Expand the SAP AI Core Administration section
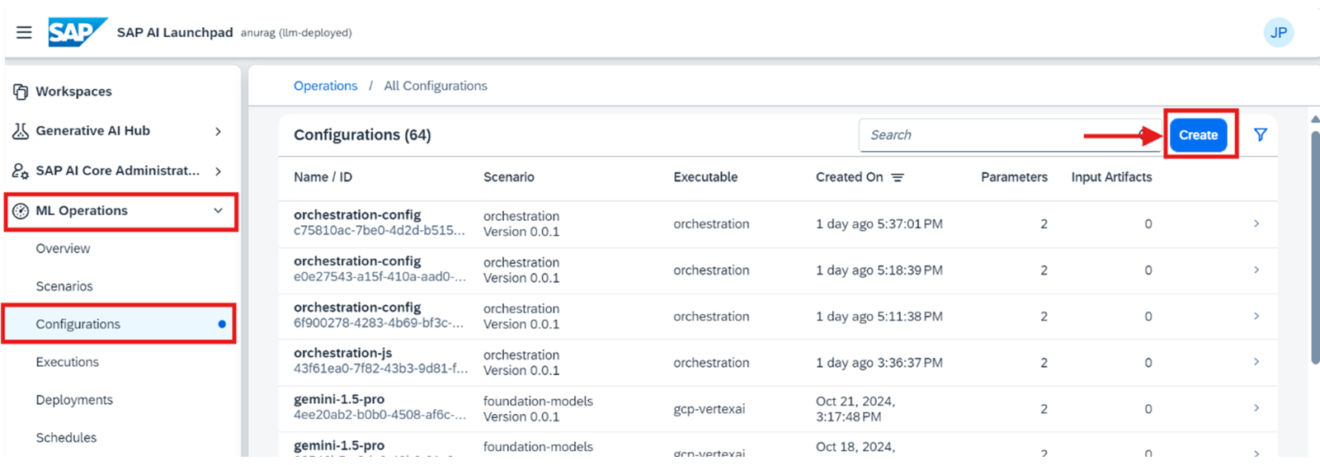The height and width of the screenshot is (465, 1320). 218,171
